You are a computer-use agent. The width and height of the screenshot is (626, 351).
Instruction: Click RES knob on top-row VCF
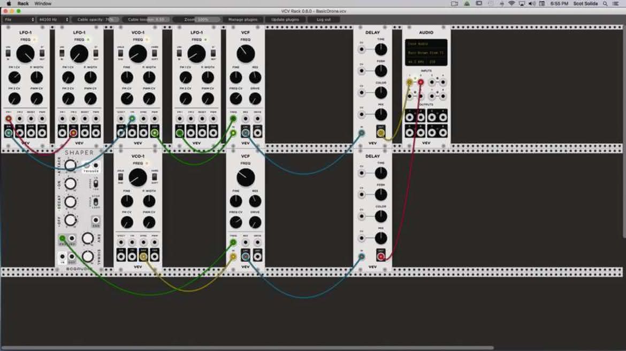click(255, 77)
